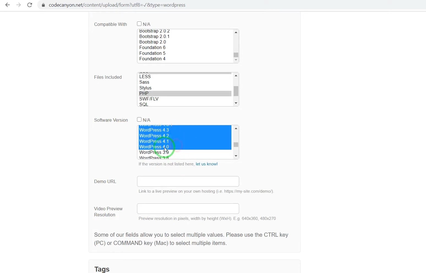Click the scroll-up arrow of Software Version list
426x273 pixels.
click(236, 128)
